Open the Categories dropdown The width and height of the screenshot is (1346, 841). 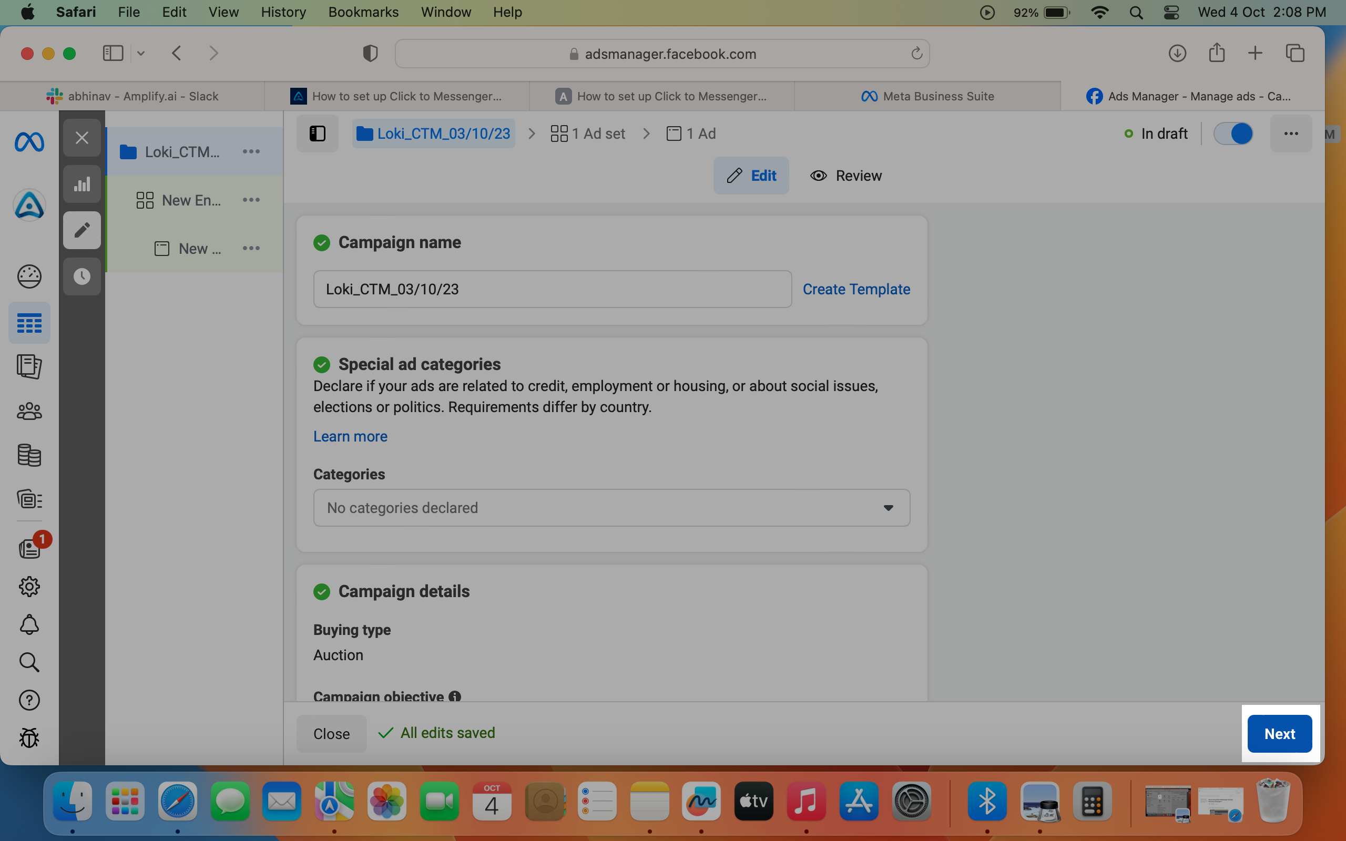611,508
